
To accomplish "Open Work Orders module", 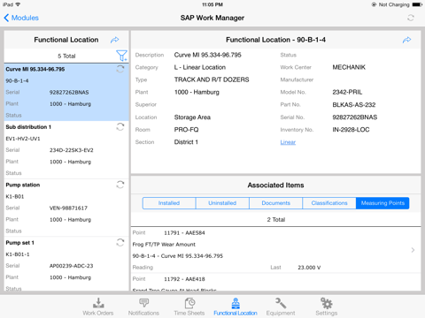I will coord(98,307).
